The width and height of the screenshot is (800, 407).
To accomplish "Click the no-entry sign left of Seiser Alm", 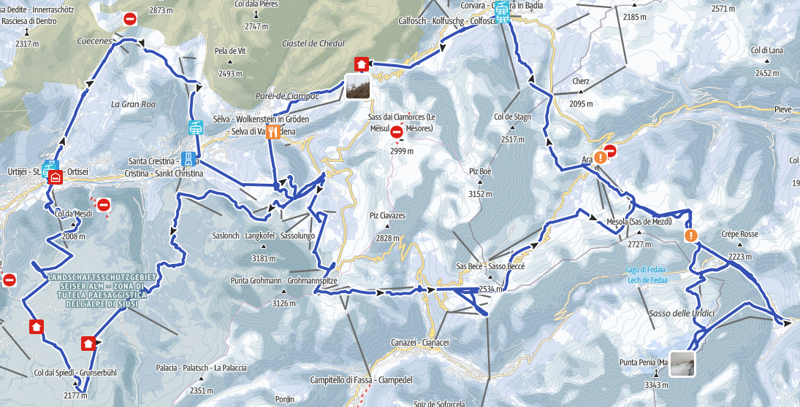I will [x=9, y=279].
